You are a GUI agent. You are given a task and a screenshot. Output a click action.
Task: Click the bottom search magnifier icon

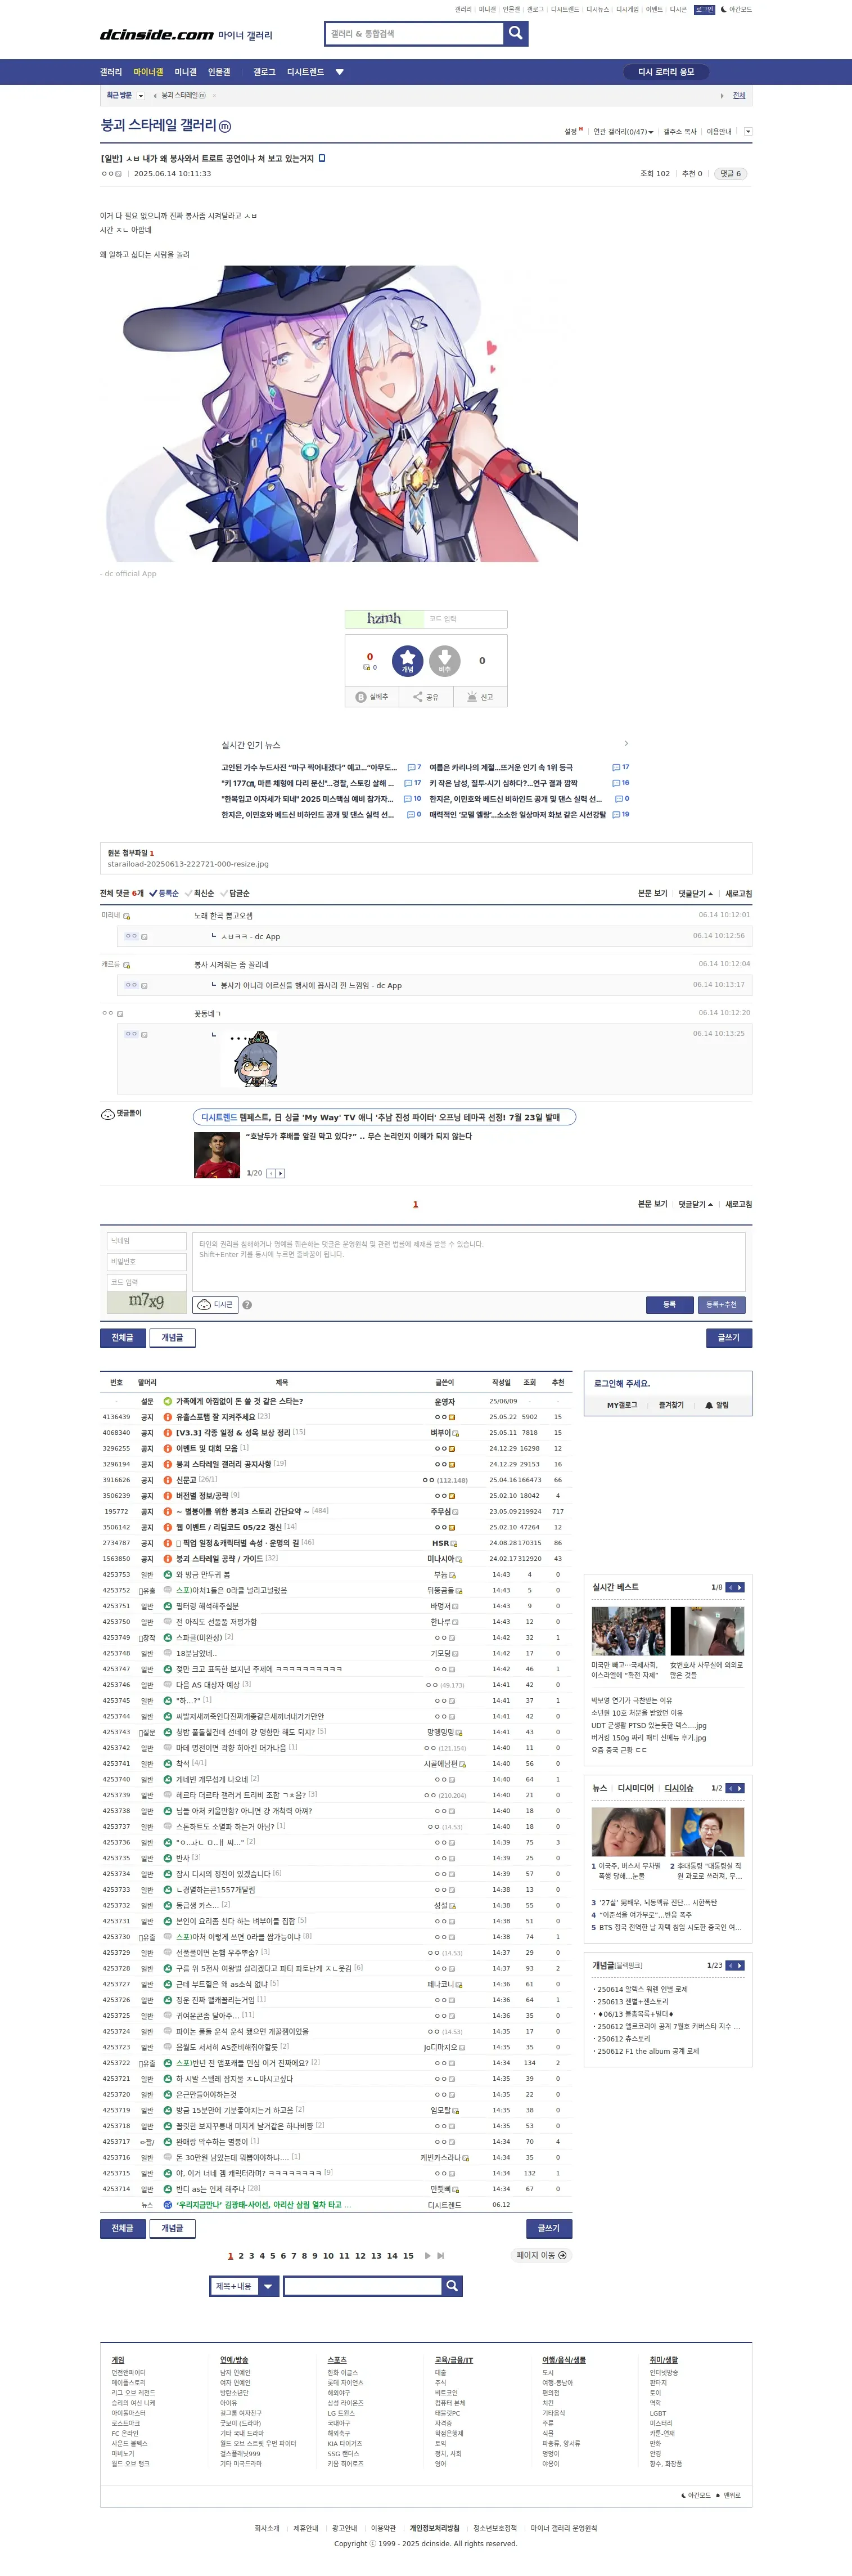[452, 2286]
